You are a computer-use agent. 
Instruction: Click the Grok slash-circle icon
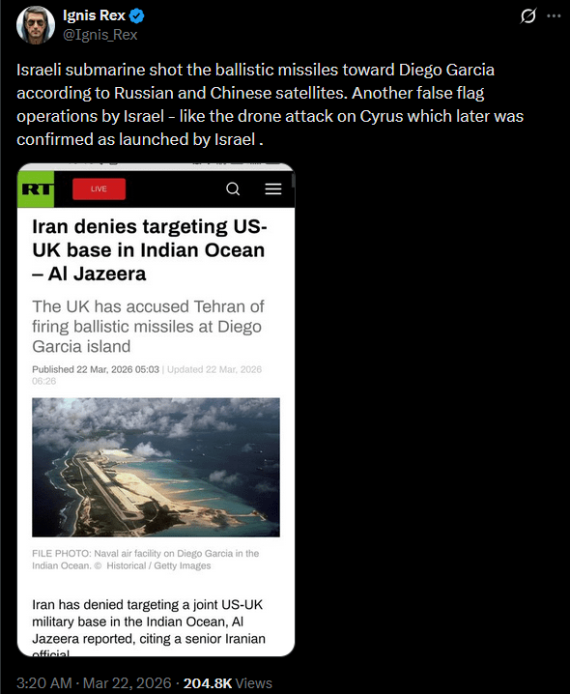(x=527, y=16)
